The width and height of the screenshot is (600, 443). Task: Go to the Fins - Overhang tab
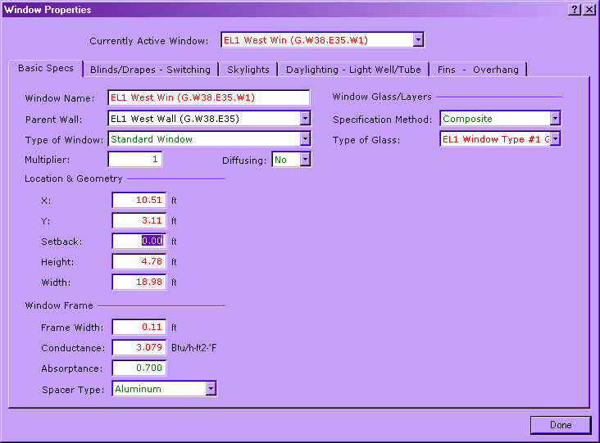pyautogui.click(x=477, y=70)
